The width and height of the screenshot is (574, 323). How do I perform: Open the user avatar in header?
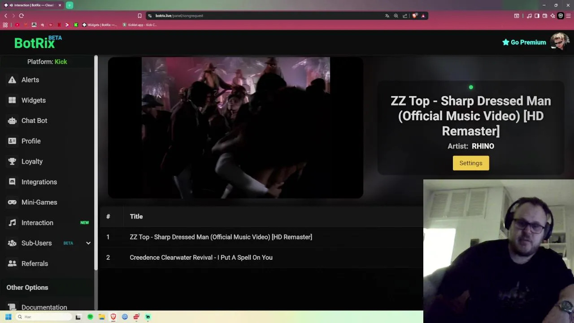click(x=560, y=42)
